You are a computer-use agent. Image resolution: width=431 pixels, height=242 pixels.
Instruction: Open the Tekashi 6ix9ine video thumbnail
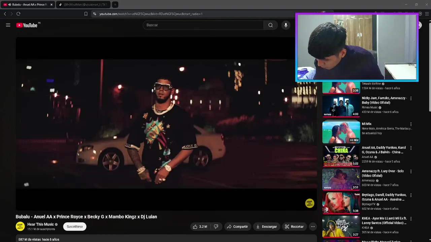coord(341,87)
